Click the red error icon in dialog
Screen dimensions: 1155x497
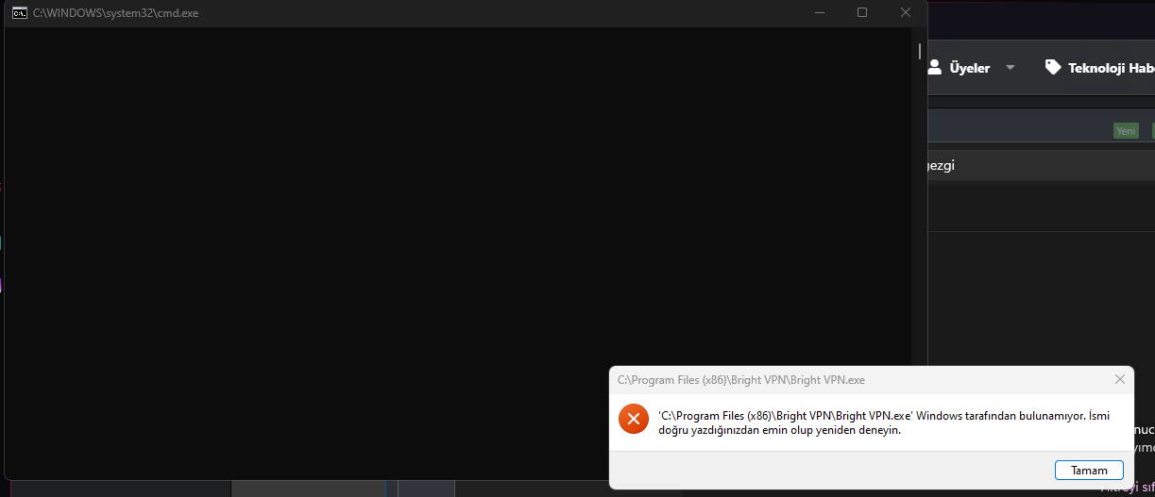pos(634,418)
